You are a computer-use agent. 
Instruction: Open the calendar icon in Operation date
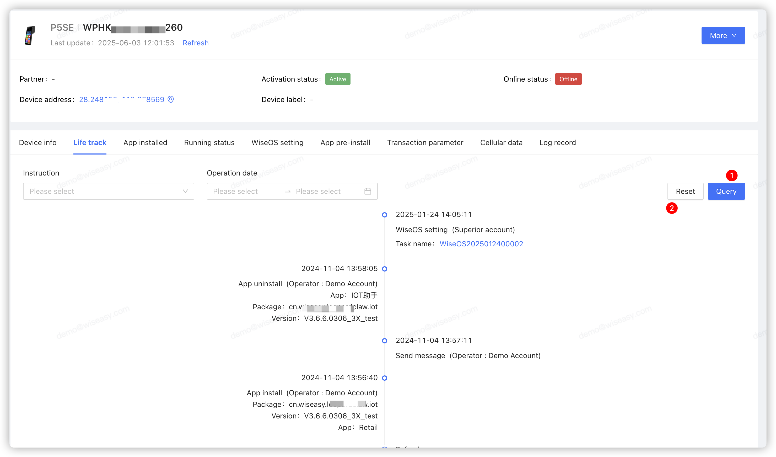pyautogui.click(x=368, y=191)
